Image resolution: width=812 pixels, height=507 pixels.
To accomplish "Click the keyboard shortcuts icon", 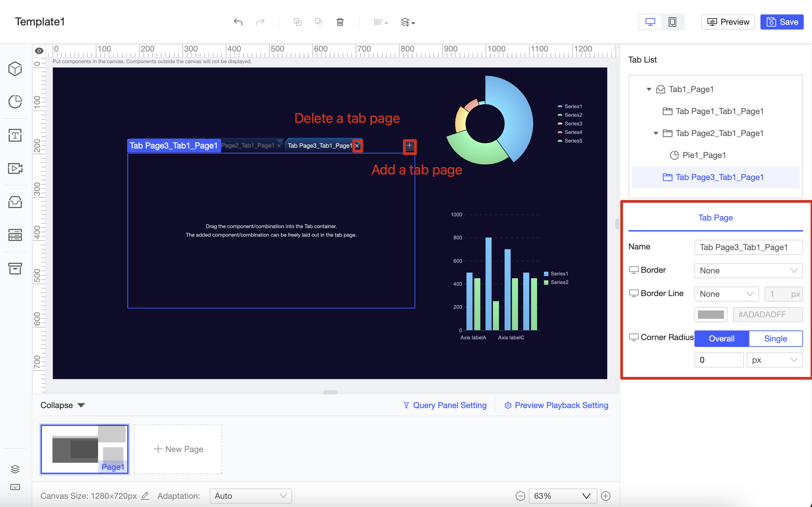I will pos(15,487).
